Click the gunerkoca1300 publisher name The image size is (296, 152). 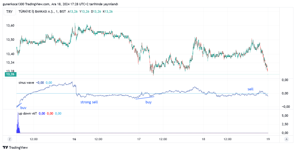(14, 4)
